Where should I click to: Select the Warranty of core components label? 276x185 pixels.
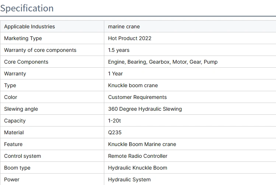click(40, 50)
